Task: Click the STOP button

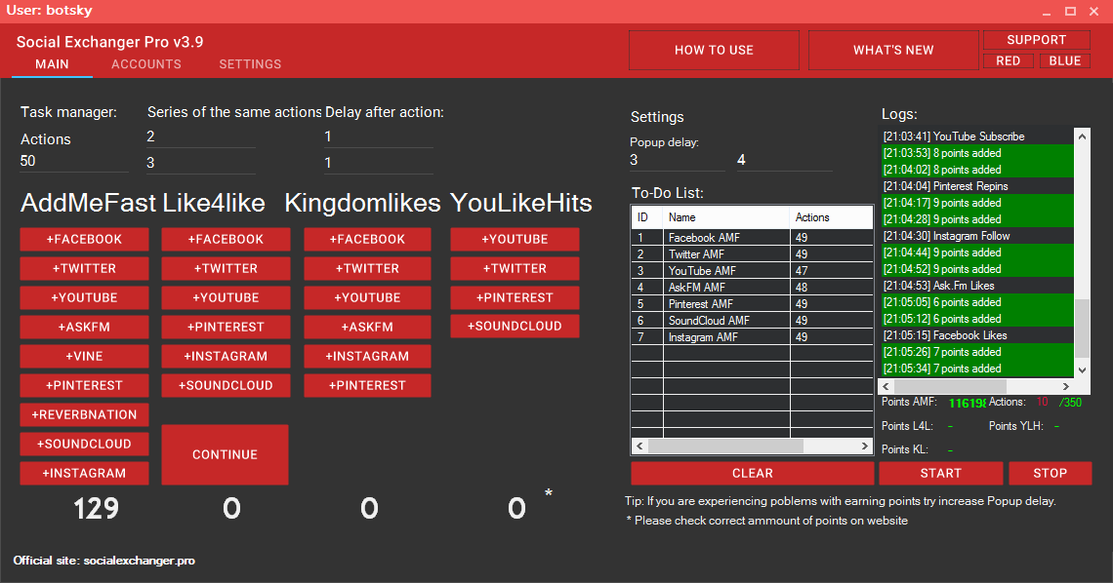Action: [1050, 473]
